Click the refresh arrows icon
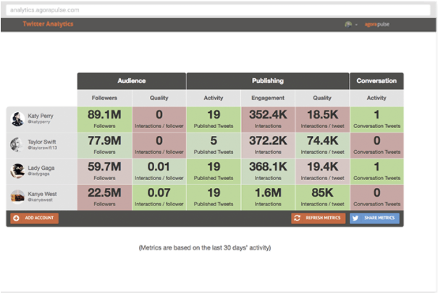This screenshot has width=438, height=293. coord(298,218)
